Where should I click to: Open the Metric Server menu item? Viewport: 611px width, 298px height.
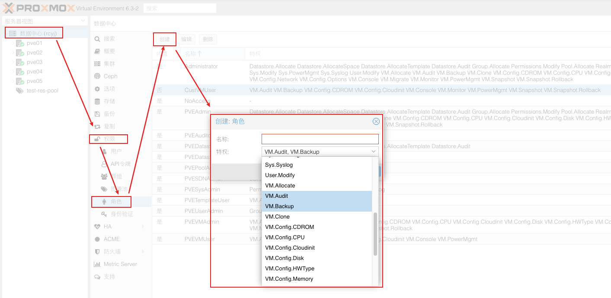[x=121, y=264]
